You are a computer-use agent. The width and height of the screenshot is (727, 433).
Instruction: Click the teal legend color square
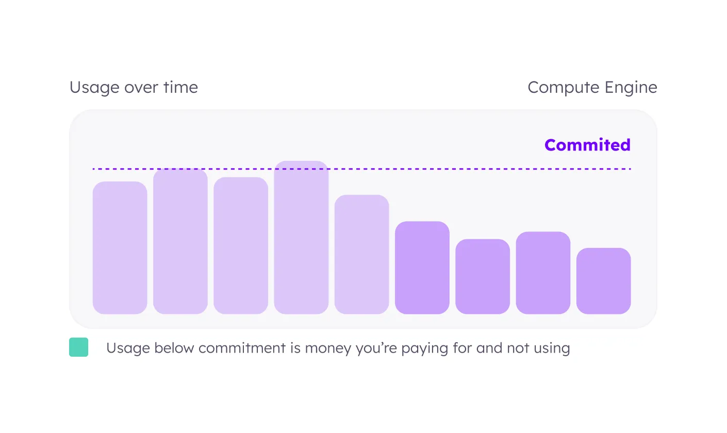point(79,347)
